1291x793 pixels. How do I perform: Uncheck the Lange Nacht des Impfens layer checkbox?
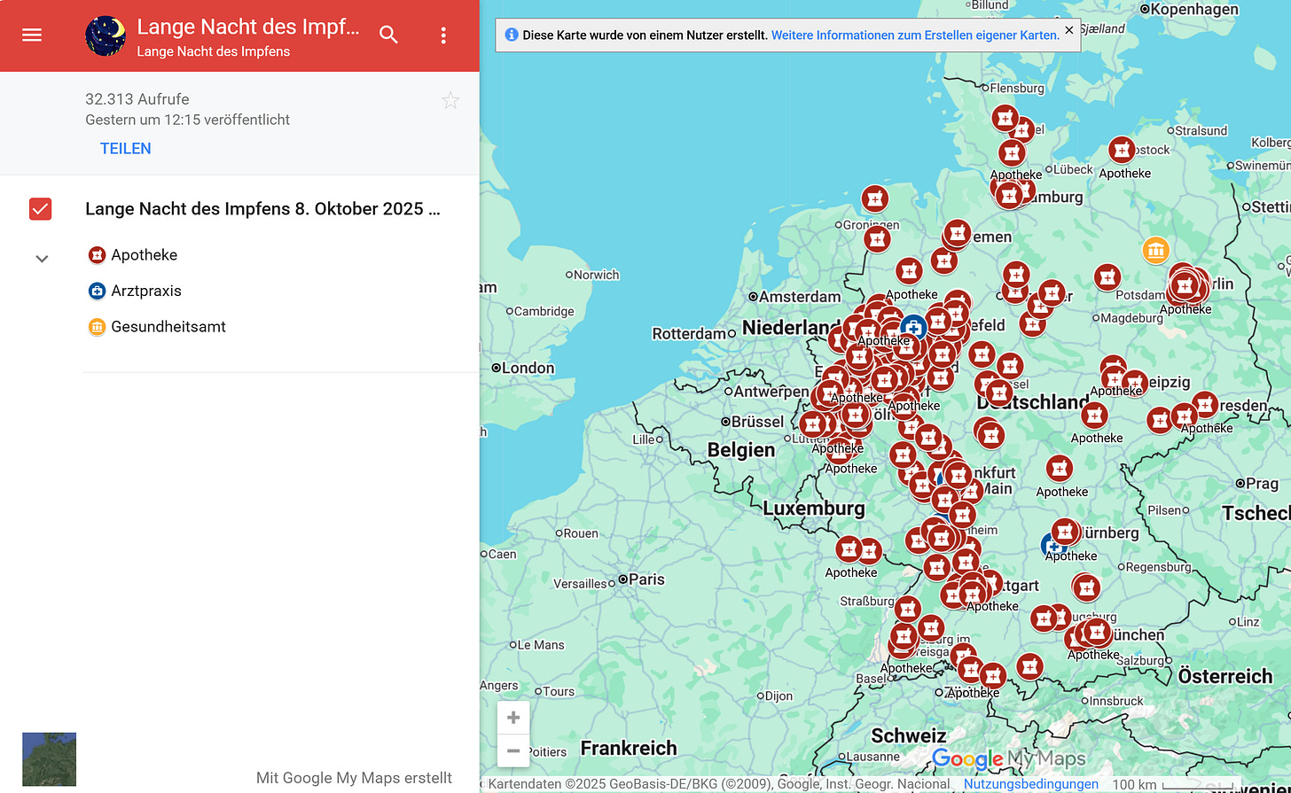[x=40, y=209]
